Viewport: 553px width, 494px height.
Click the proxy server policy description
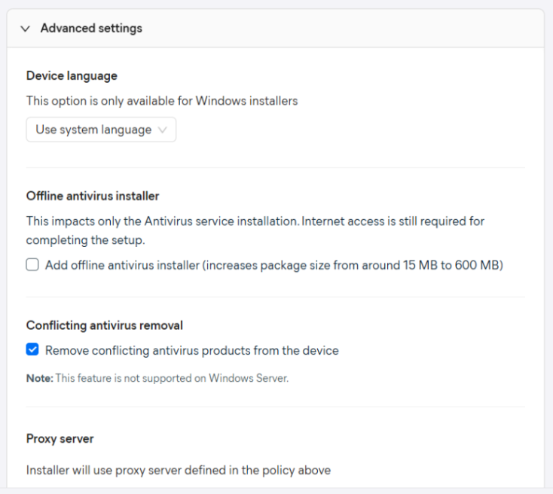coord(178,470)
